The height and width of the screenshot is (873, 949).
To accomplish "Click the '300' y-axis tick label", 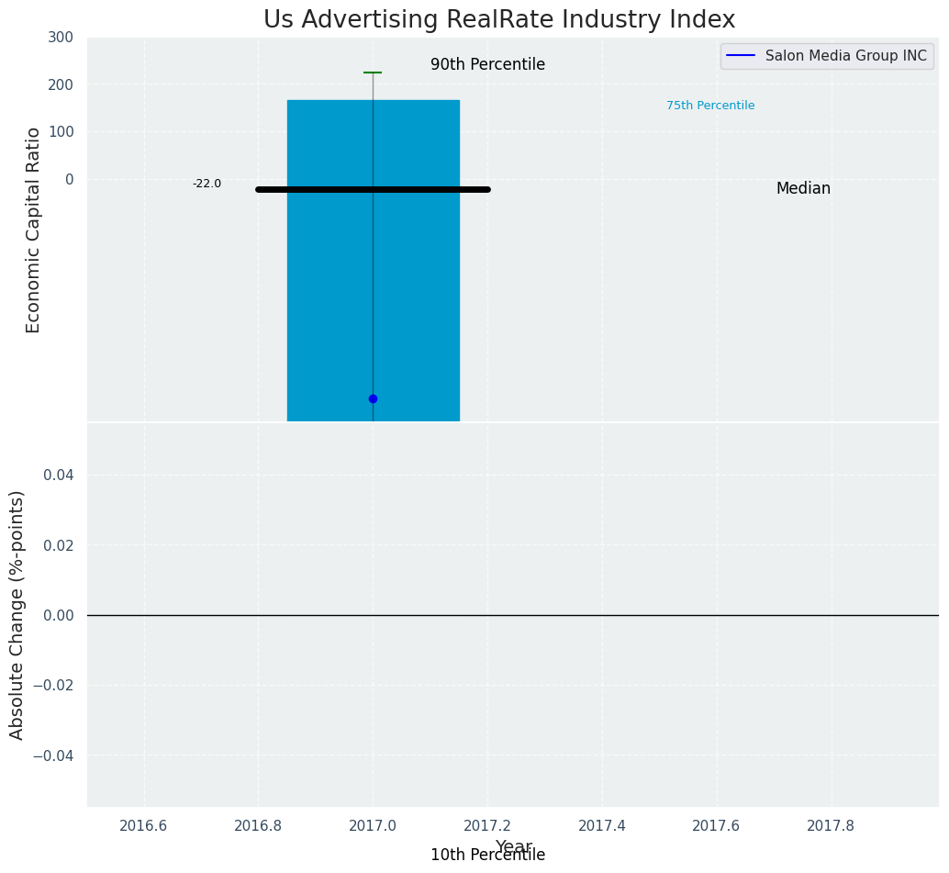I will pos(60,38).
